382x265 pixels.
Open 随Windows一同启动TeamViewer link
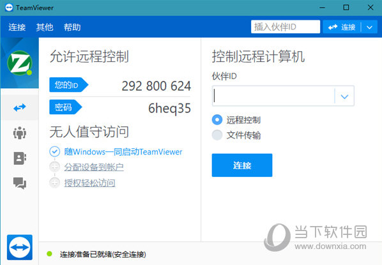(123, 152)
